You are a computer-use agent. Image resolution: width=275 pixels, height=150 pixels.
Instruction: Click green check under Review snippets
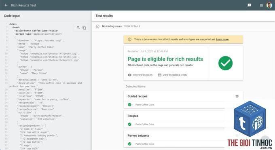129,144
